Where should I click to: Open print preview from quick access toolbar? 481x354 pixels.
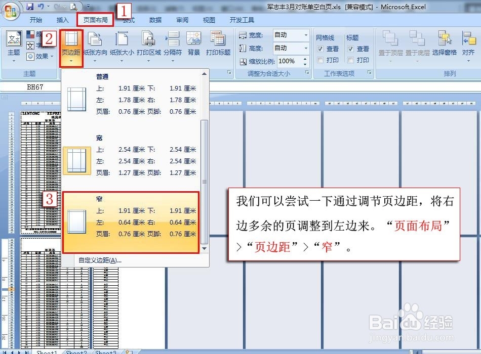coord(73,6)
